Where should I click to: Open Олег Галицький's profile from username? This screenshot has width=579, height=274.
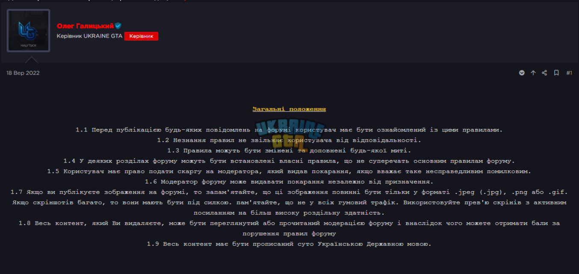[86, 26]
